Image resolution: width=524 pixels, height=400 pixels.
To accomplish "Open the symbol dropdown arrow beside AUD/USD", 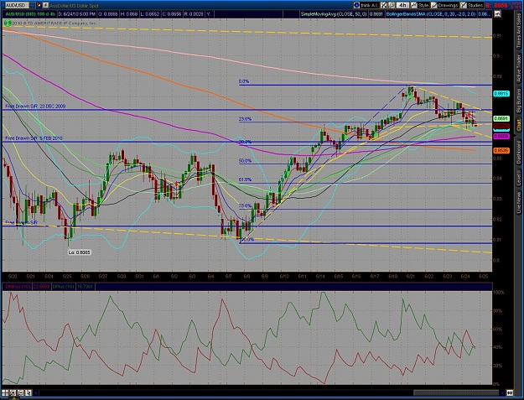I will 33,5.
